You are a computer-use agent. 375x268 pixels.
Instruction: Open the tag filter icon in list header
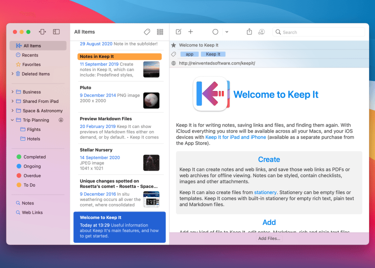[x=147, y=32]
